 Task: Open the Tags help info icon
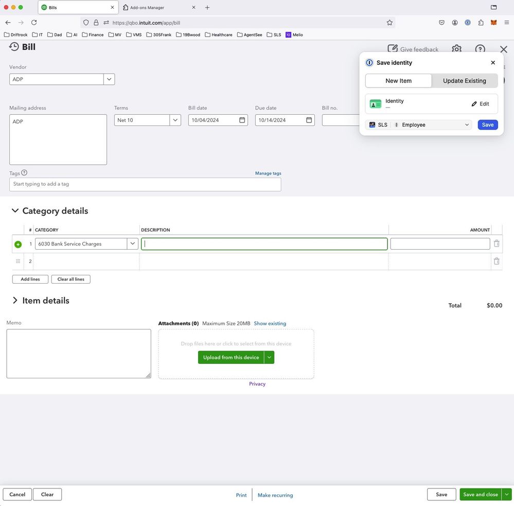pyautogui.click(x=24, y=173)
